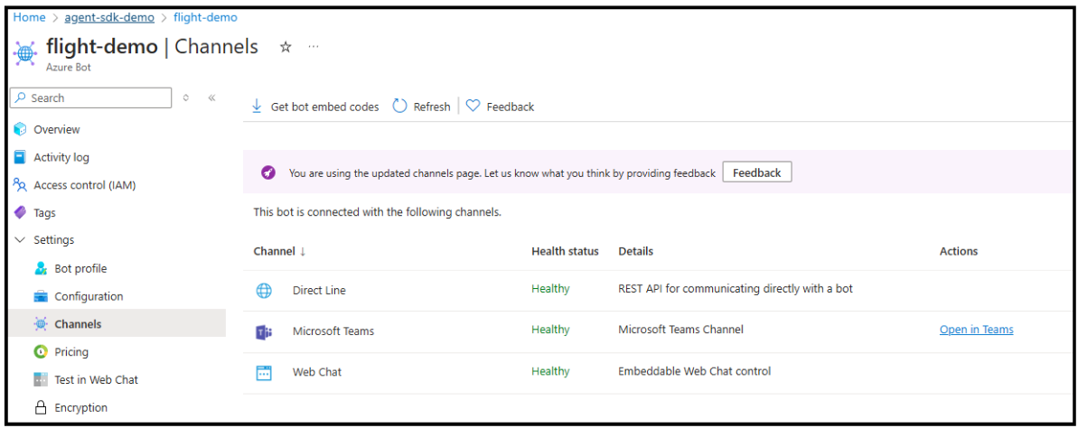Click the favorite star icon beside Channels title

(286, 47)
